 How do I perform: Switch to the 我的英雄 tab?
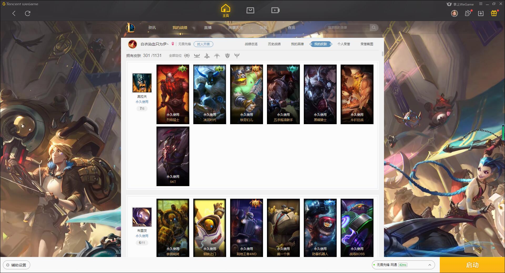coord(297,44)
